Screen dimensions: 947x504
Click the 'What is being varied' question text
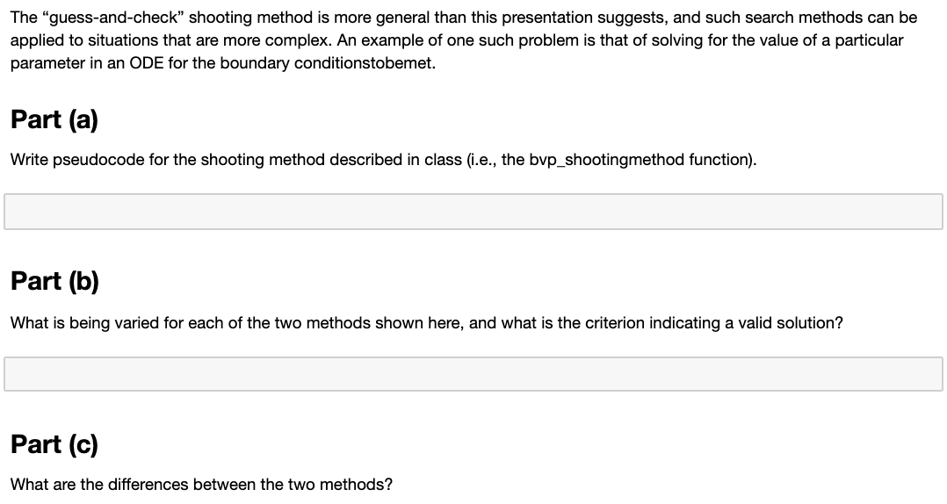426,323
